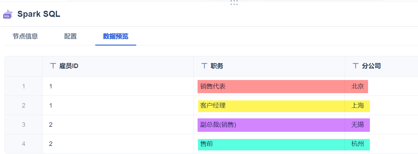The width and height of the screenshot is (418, 154).
Task: Click the 北京 branch cell
Action: coord(358,87)
